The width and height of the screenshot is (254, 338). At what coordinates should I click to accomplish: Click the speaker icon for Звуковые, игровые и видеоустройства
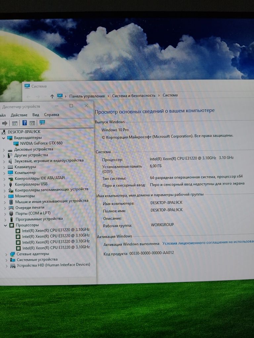point(10,161)
